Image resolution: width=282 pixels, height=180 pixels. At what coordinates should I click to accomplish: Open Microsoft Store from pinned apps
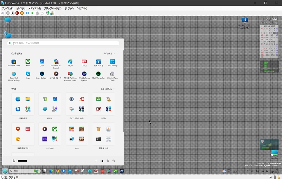pyautogui.click(x=14, y=62)
